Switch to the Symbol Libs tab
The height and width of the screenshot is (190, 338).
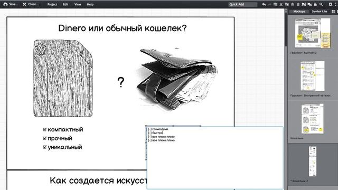(x=320, y=12)
